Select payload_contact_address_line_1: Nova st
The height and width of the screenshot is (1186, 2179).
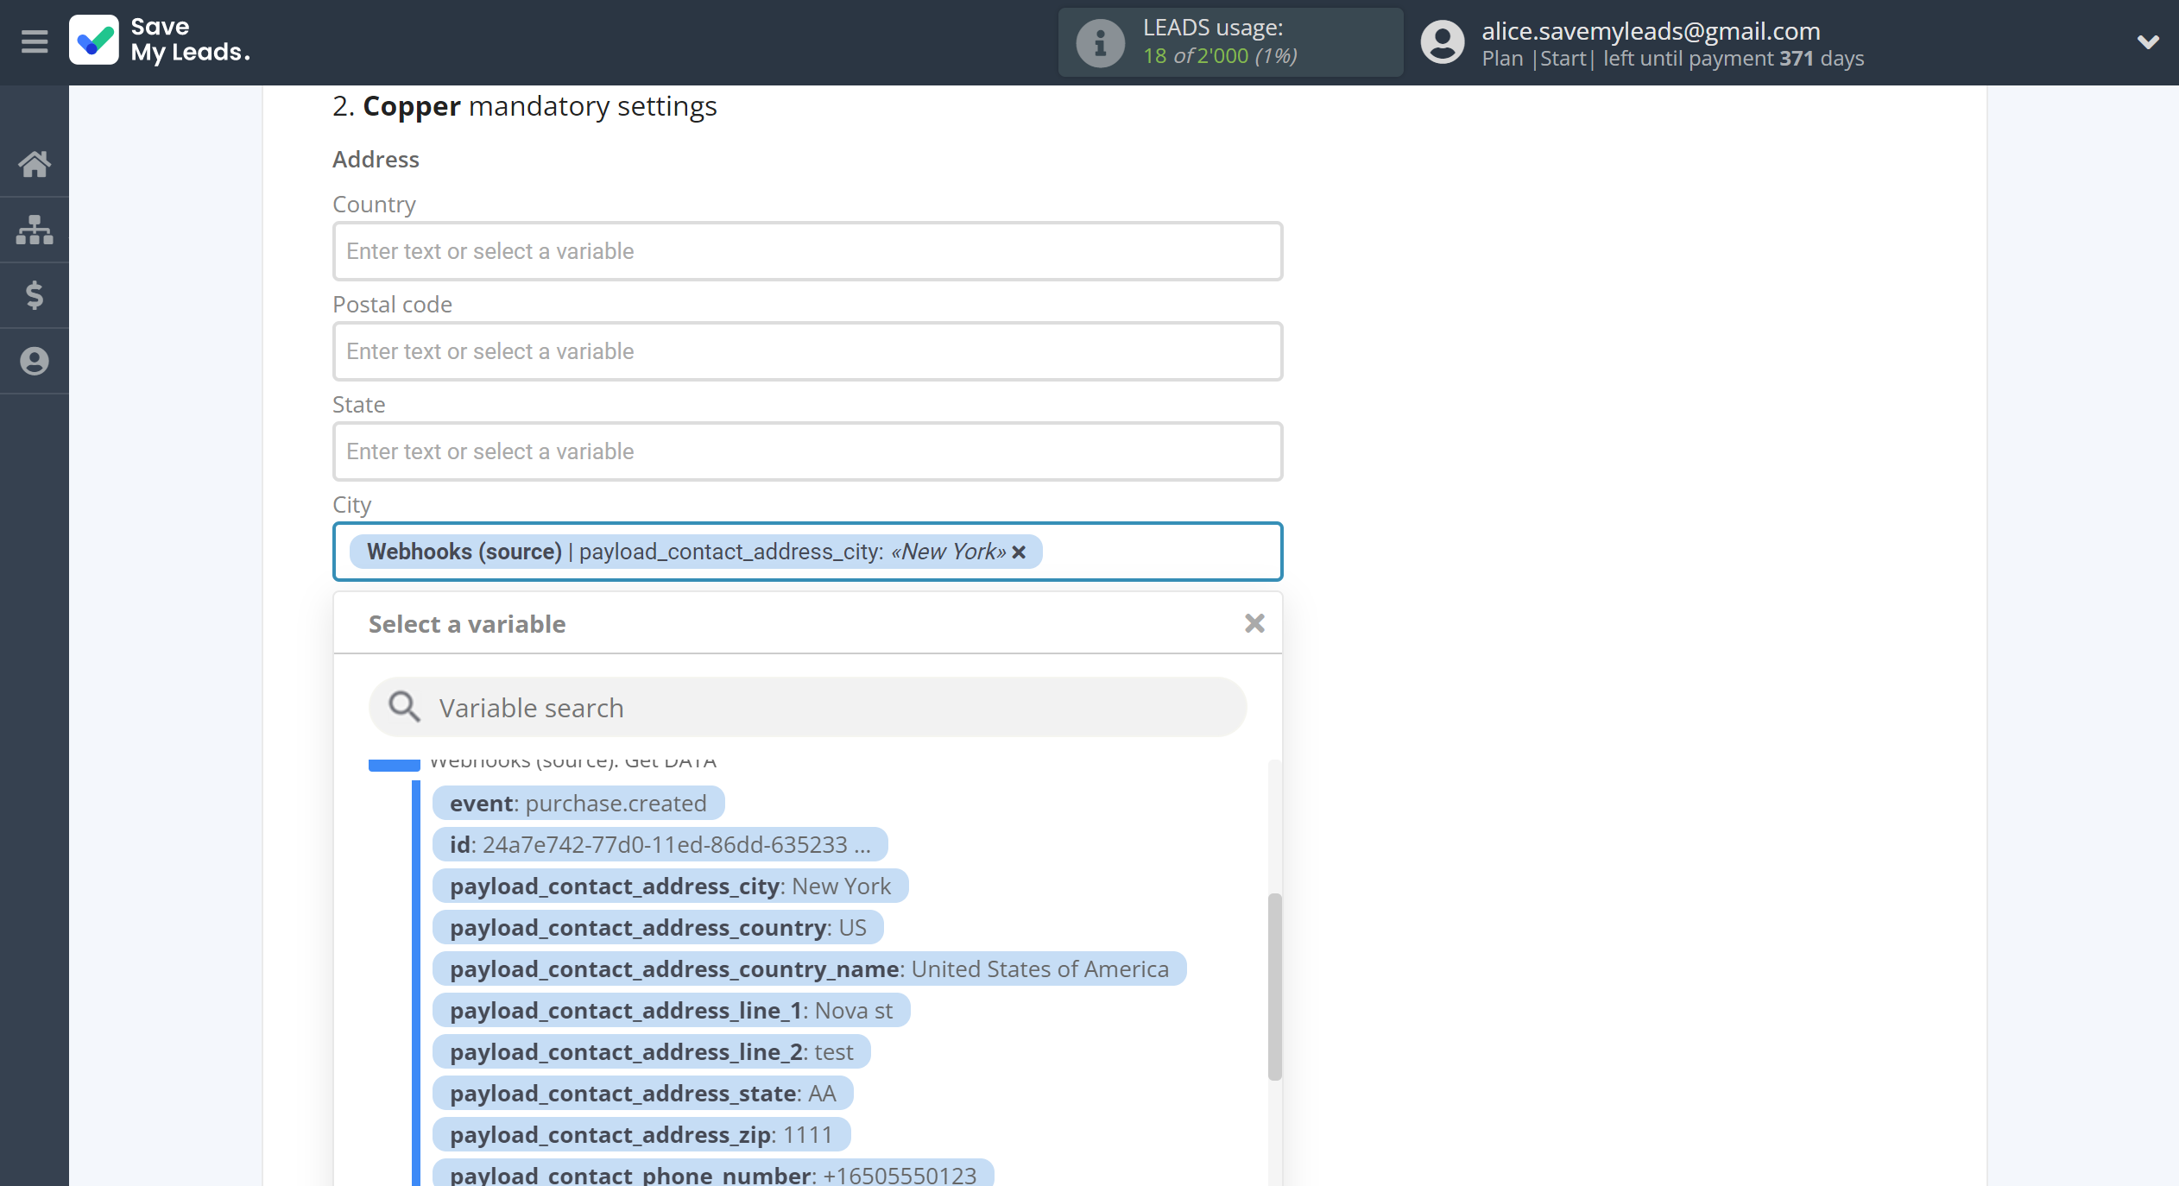point(671,1010)
